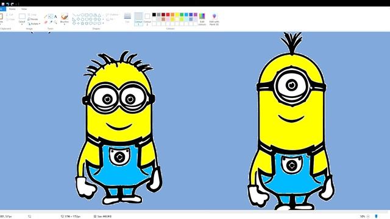Select the Polygon shape
The width and height of the screenshot is (390, 219).
[x=95, y=15]
